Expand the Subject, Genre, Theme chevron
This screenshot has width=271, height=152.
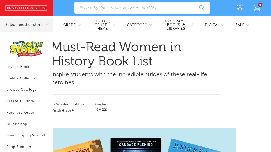[114, 25]
